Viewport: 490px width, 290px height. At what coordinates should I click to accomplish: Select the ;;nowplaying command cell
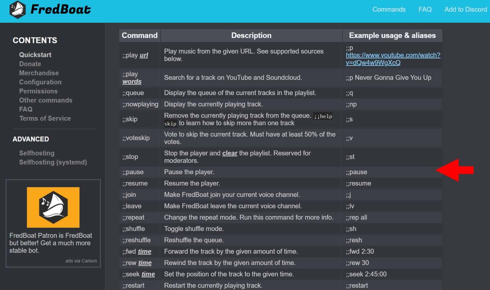(140, 104)
